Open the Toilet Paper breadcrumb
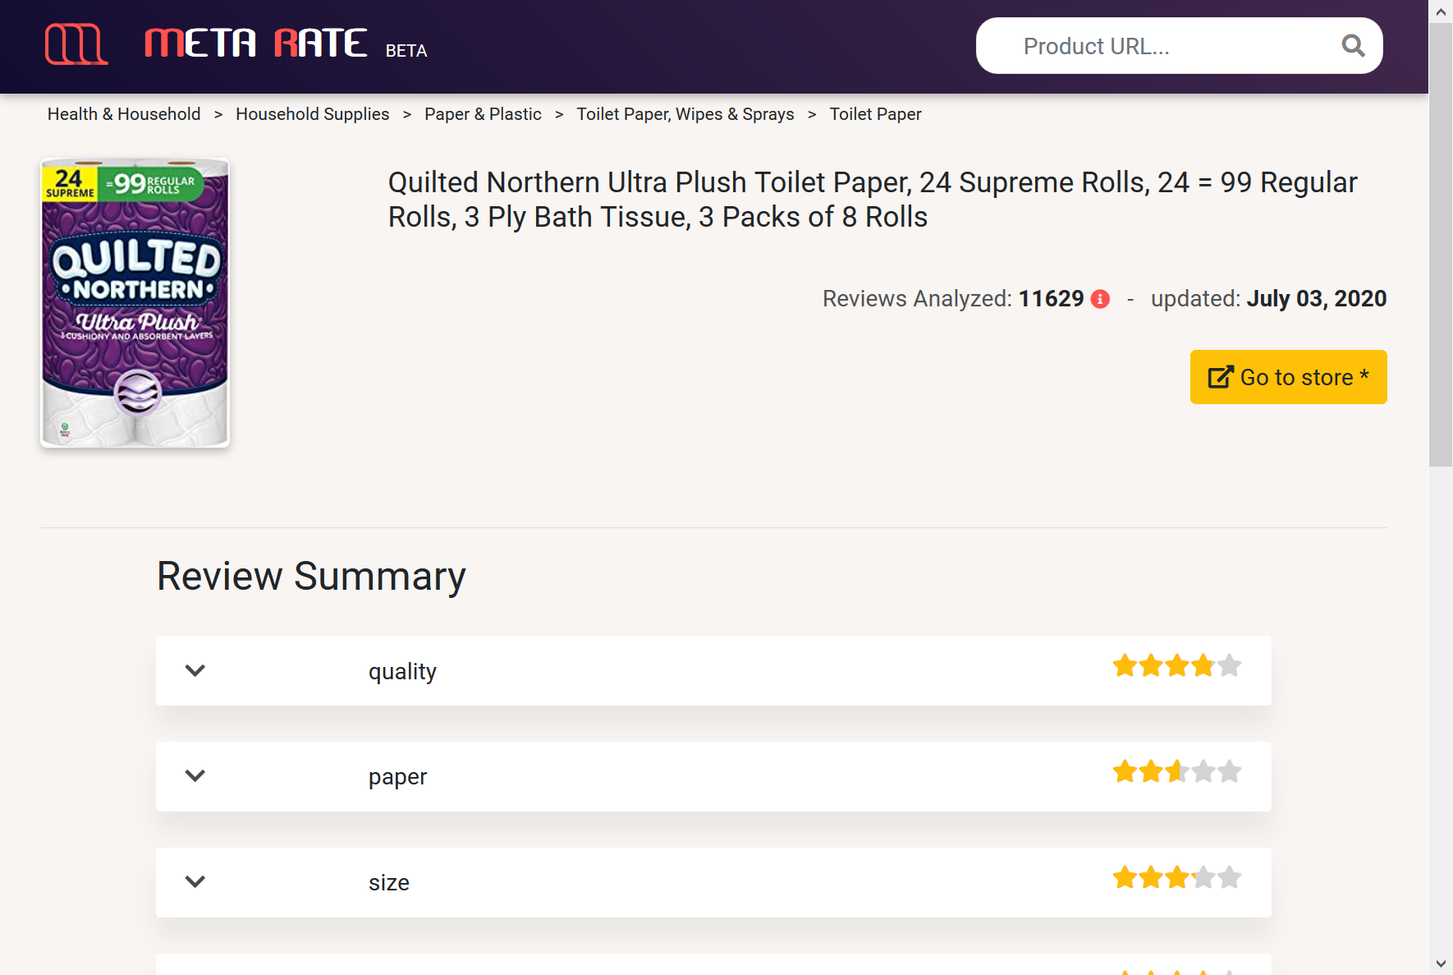 pos(875,114)
